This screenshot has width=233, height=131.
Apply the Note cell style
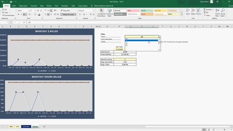[x=174, y=14]
